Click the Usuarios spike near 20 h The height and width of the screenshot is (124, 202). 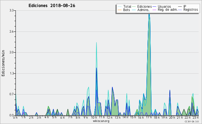(x=170, y=90)
